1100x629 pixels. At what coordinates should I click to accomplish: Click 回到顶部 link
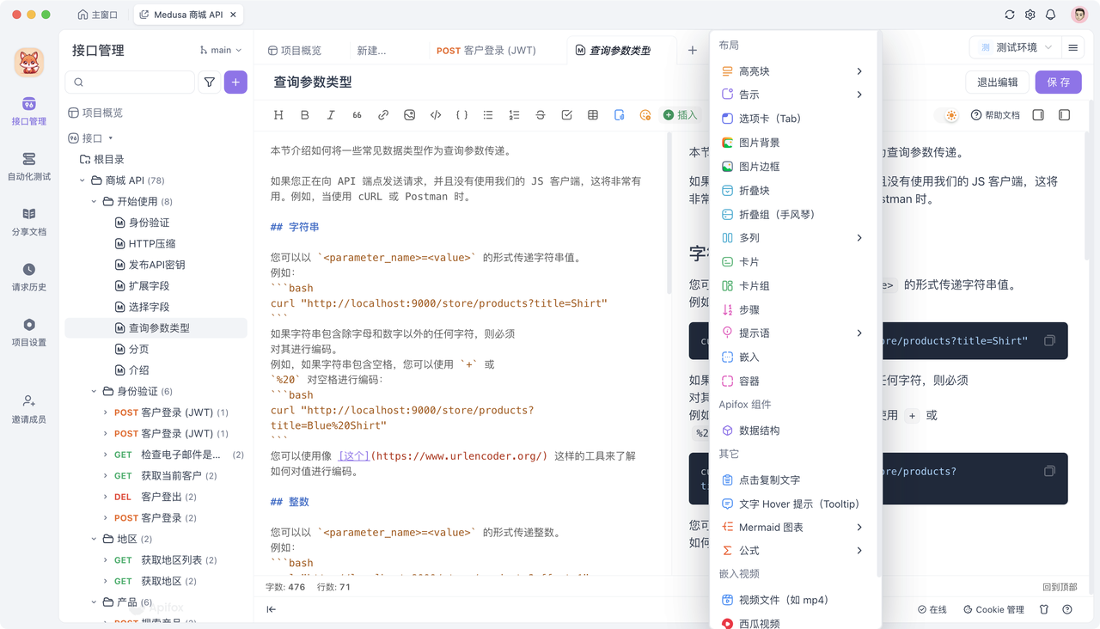1060,588
